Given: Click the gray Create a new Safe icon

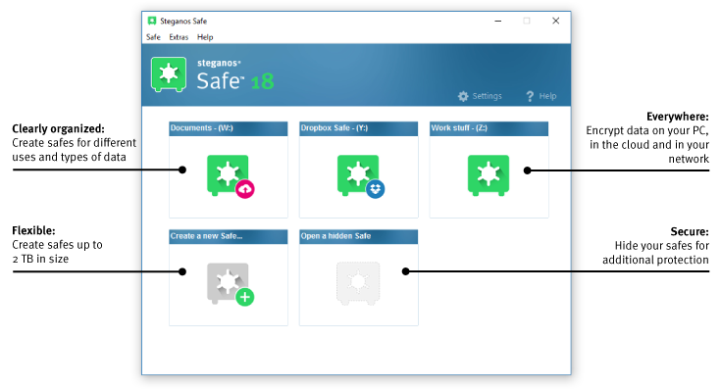Looking at the screenshot, I should pyautogui.click(x=228, y=283).
